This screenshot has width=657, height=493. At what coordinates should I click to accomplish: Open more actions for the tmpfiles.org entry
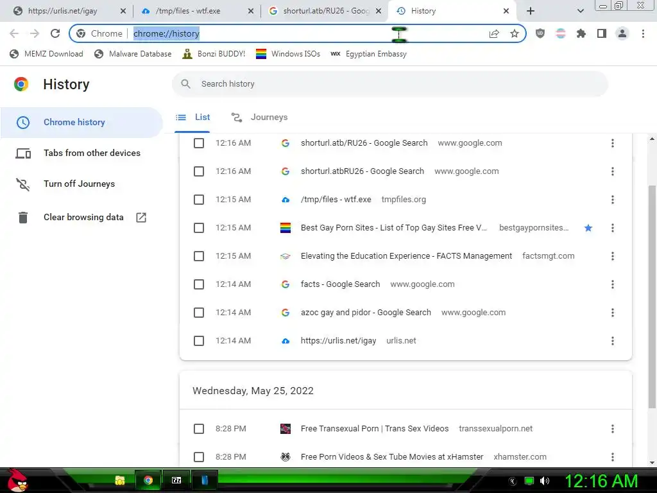[613, 200]
